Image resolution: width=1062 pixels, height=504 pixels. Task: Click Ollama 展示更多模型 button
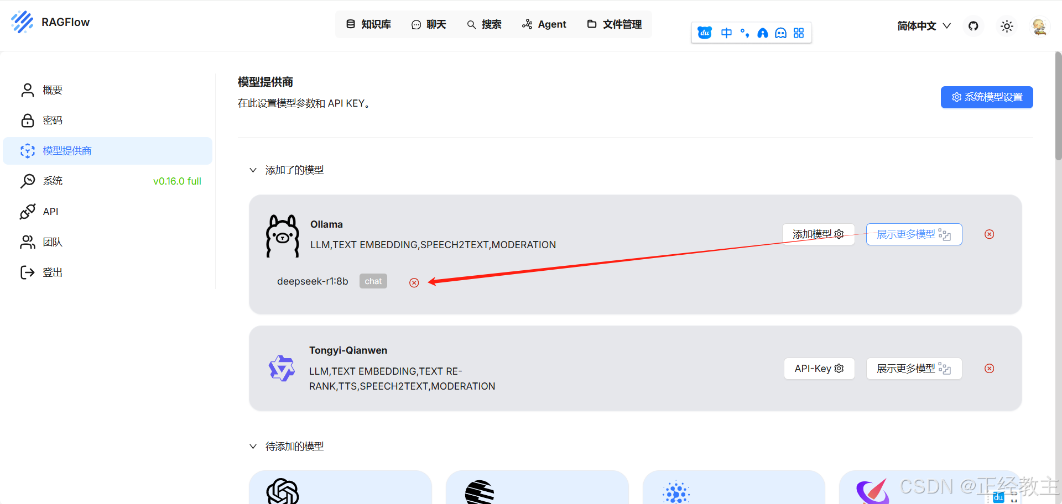(x=914, y=234)
